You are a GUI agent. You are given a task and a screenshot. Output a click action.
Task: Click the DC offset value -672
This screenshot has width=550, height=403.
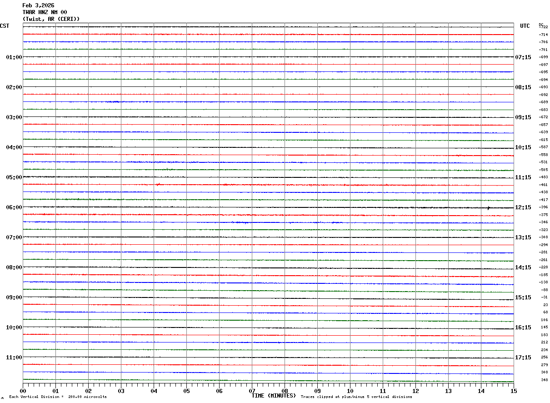click(544, 117)
